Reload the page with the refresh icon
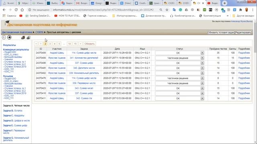 (16, 10)
